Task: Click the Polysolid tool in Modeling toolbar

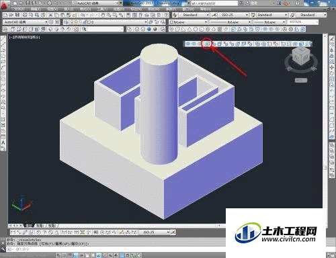Action: pyautogui.click(x=171, y=29)
